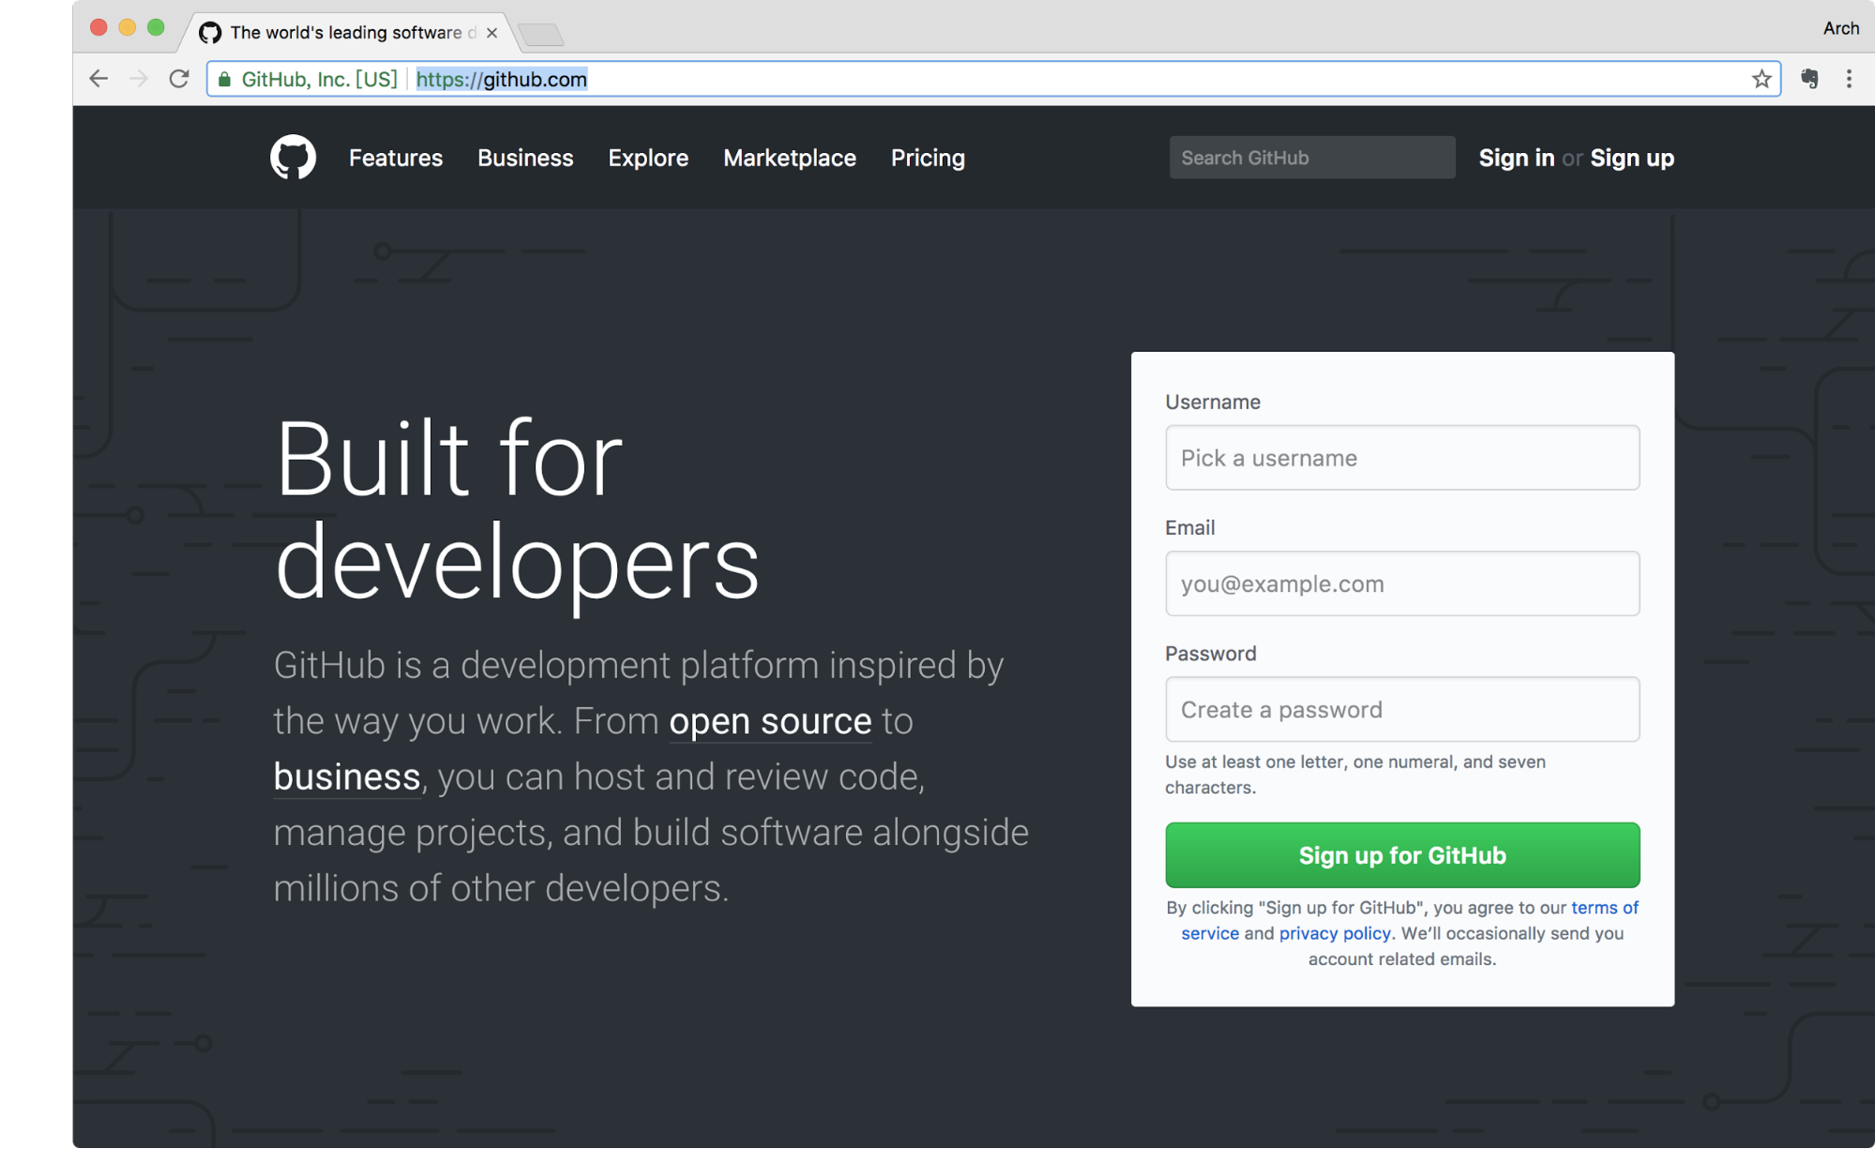This screenshot has height=1149, width=1875.
Task: Bookmark this page with the star icon
Action: pos(1762,79)
